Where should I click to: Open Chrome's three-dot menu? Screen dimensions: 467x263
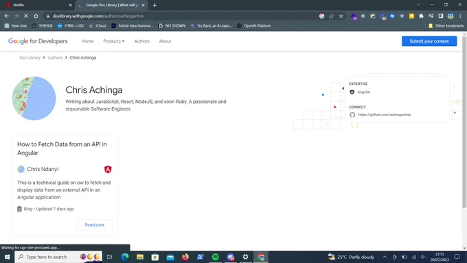(x=460, y=16)
